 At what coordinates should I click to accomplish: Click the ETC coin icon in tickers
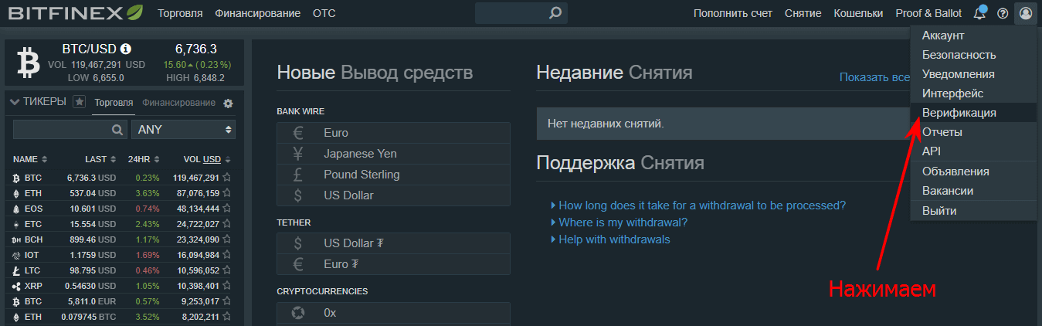coord(16,224)
